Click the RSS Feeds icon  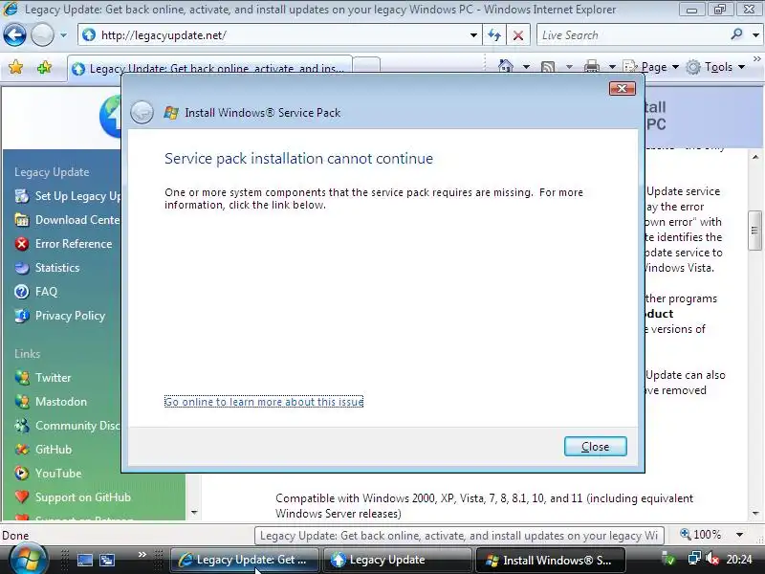coord(548,67)
